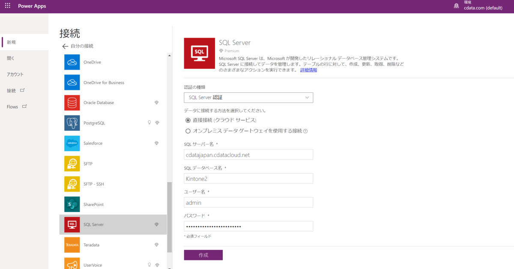Click the Power Apps title
514x269 pixels.
pyautogui.click(x=32, y=6)
